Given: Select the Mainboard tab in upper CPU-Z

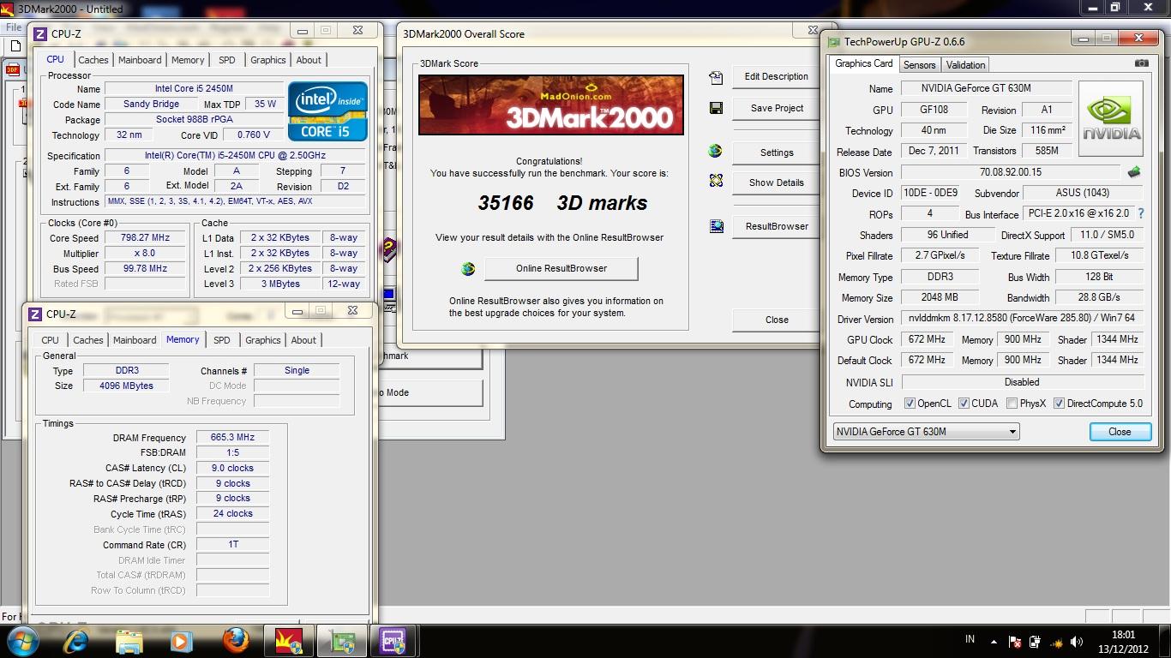Looking at the screenshot, I should 140,60.
